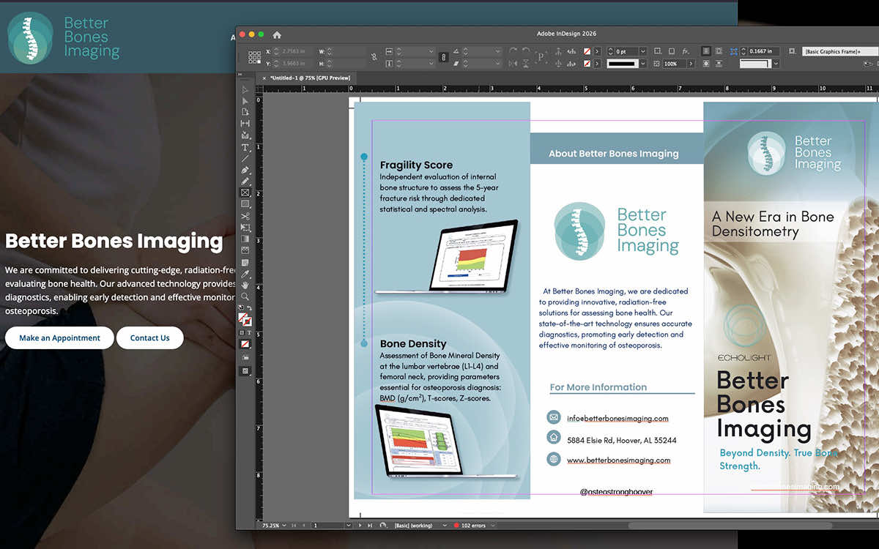Expand the fill color swatch arrow
The height and width of the screenshot is (549, 879).
click(597, 51)
